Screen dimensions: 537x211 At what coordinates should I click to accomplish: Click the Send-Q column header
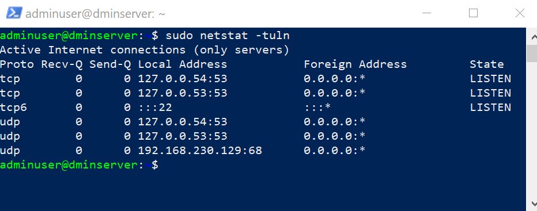pyautogui.click(x=110, y=64)
